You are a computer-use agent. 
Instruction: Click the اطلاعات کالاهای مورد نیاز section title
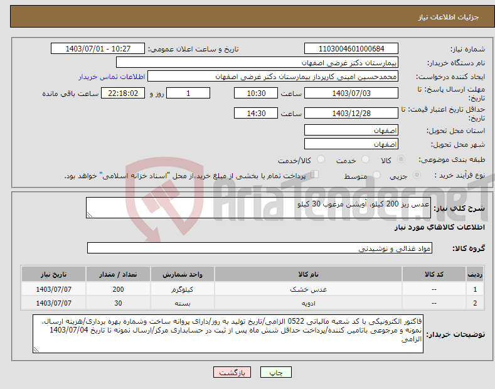coord(439,227)
